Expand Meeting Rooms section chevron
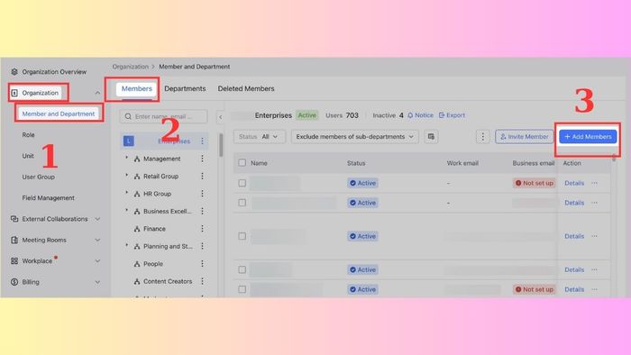Viewport: 631px width, 355px height. tap(97, 240)
